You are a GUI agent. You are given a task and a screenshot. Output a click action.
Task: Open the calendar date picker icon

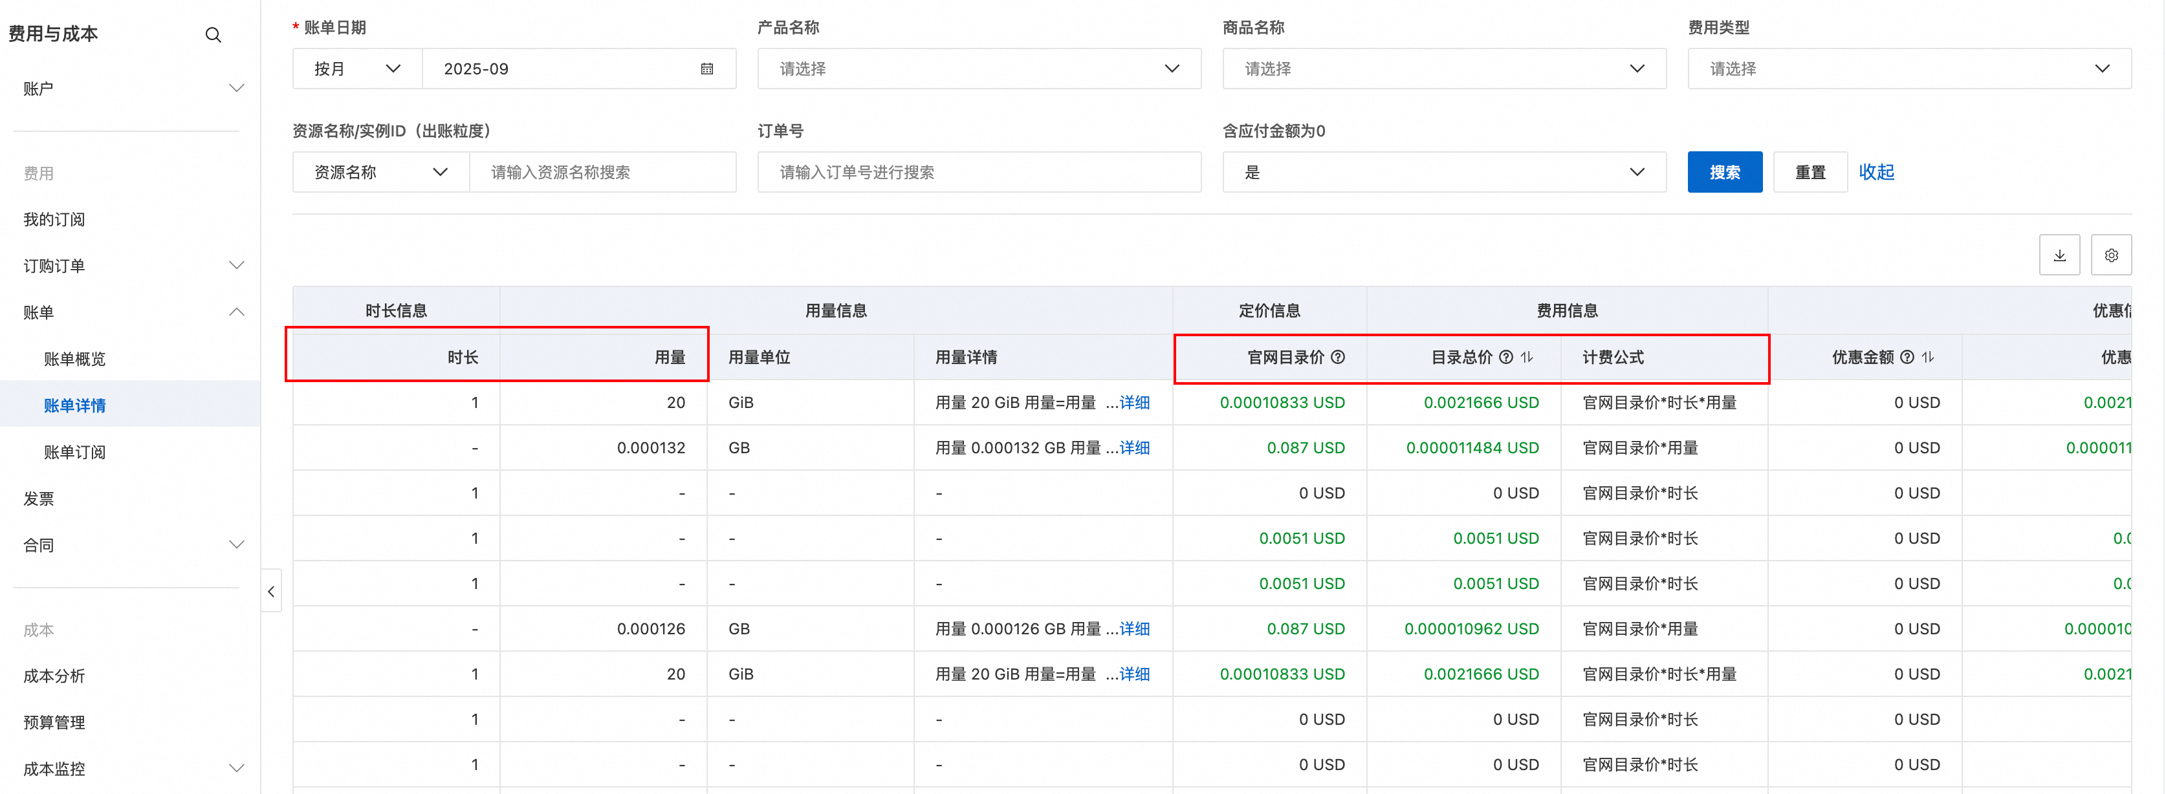click(x=706, y=69)
